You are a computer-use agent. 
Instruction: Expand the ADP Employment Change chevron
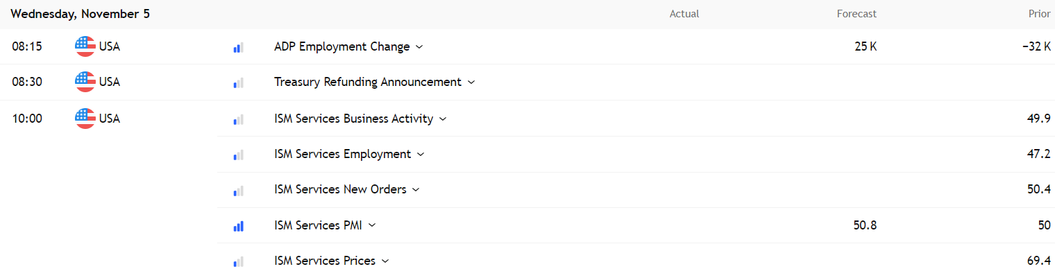(419, 47)
